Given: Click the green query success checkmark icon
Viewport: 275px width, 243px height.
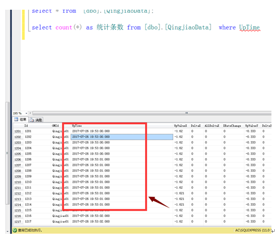Looking at the screenshot, I should (15, 230).
